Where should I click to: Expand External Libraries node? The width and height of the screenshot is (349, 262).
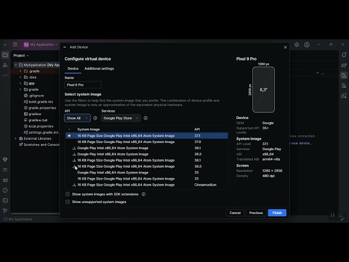pos(16,138)
